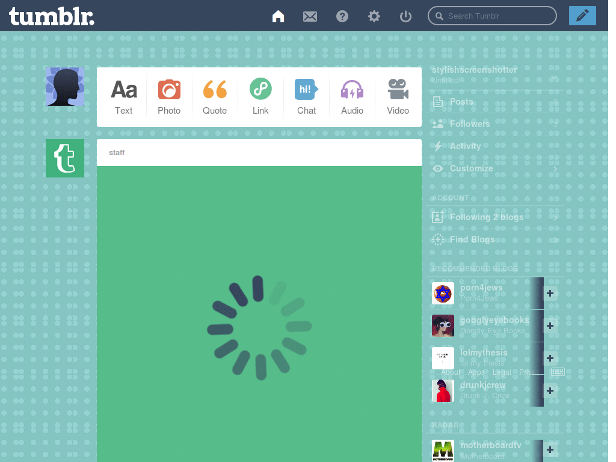616x462 pixels.
Task: Follow drunkjcrew using its plus button
Action: pyautogui.click(x=550, y=390)
